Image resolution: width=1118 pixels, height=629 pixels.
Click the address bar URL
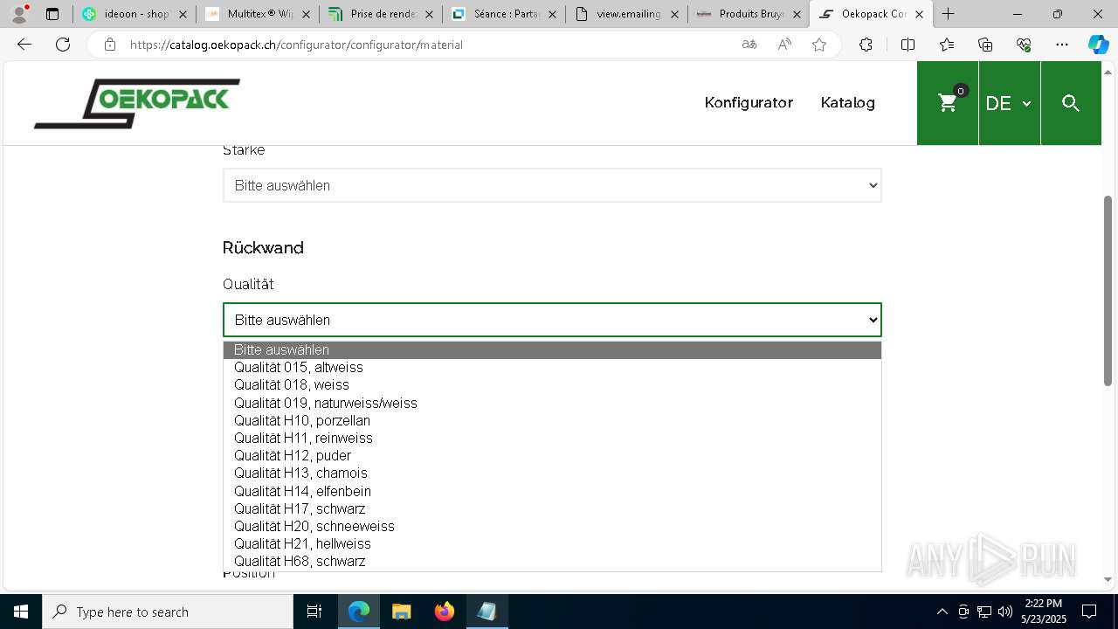click(x=296, y=45)
